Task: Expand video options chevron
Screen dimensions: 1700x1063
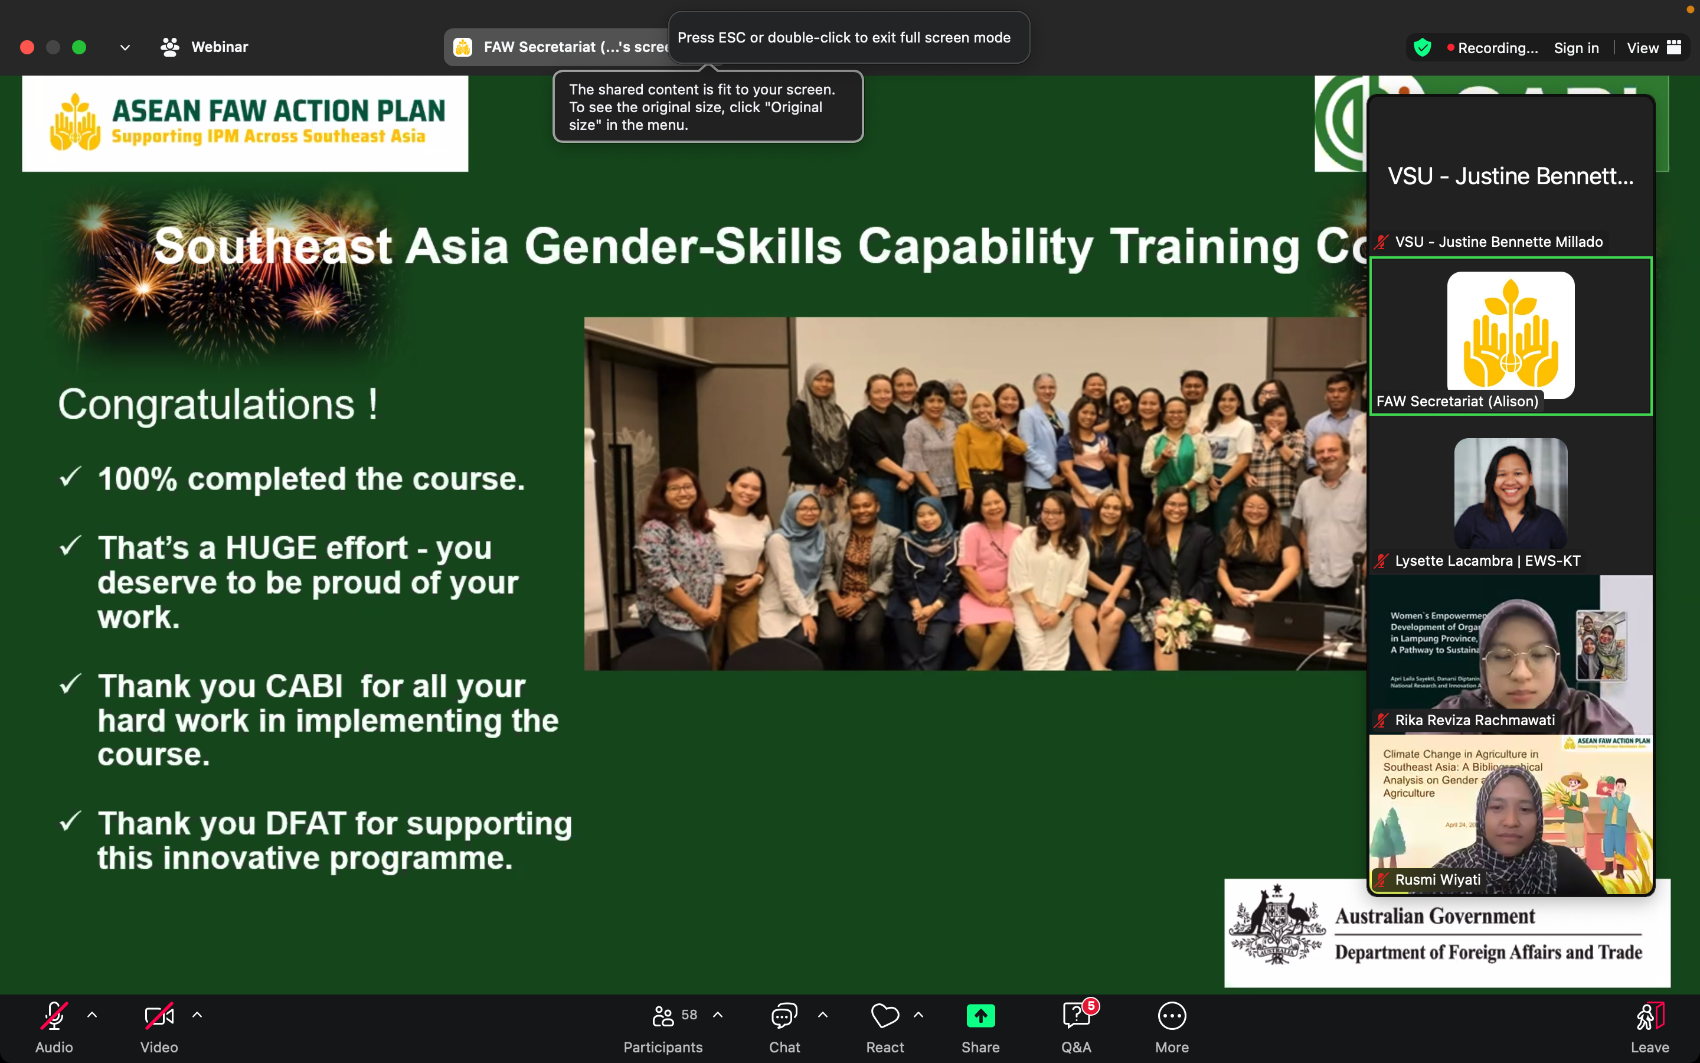Action: [x=197, y=1015]
